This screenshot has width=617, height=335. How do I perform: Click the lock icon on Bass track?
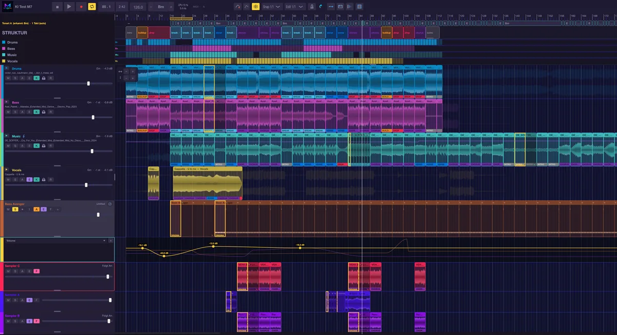(44, 111)
